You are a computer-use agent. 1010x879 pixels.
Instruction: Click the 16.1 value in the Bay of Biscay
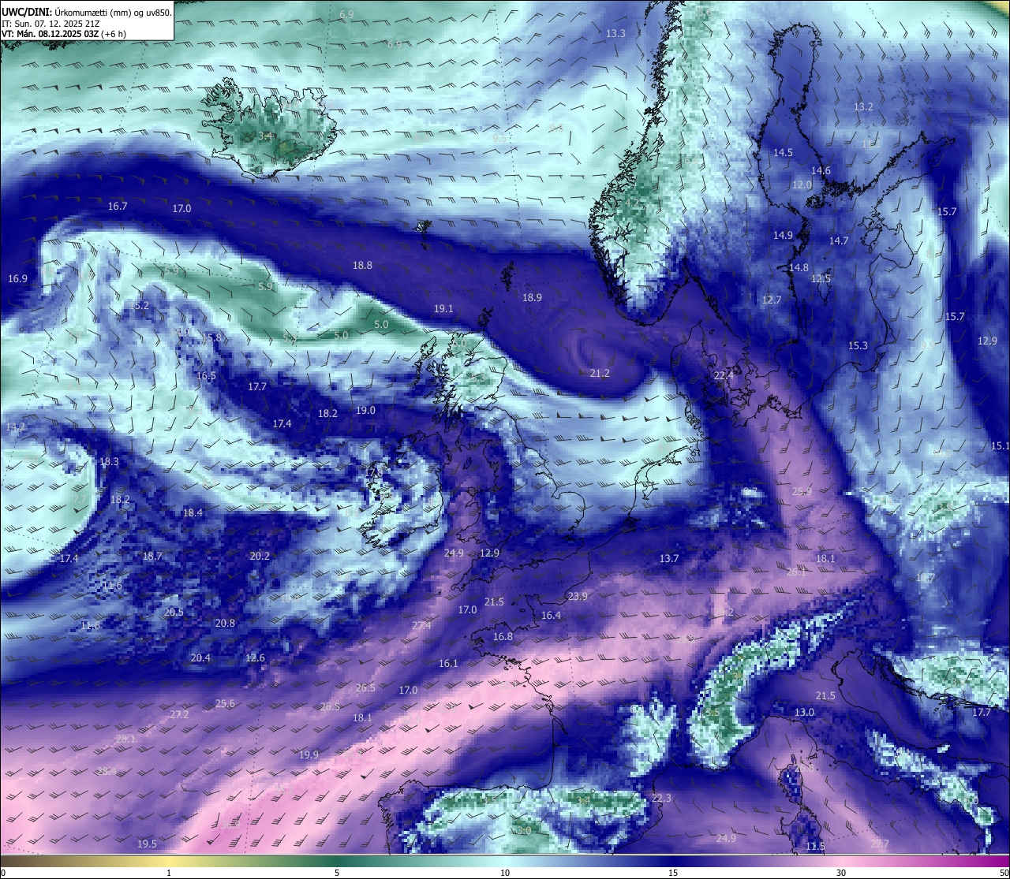pyautogui.click(x=448, y=663)
